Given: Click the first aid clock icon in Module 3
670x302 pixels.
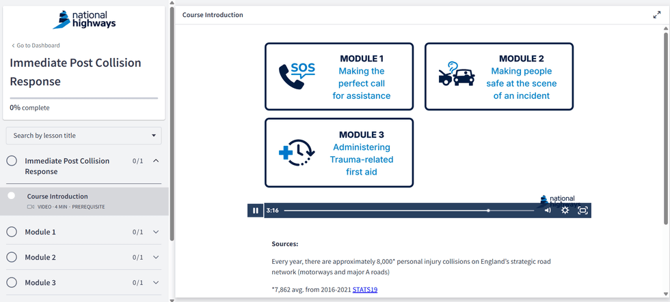Looking at the screenshot, I should click(x=297, y=152).
